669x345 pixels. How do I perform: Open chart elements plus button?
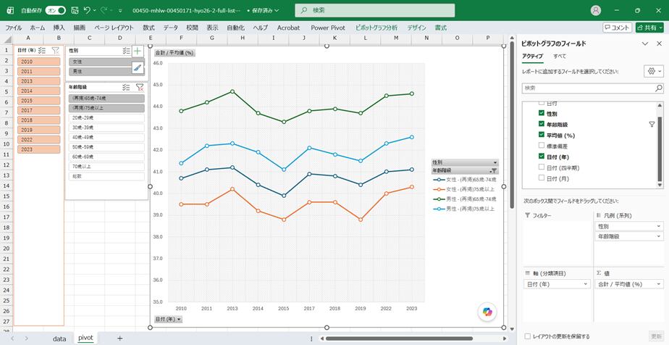137,51
